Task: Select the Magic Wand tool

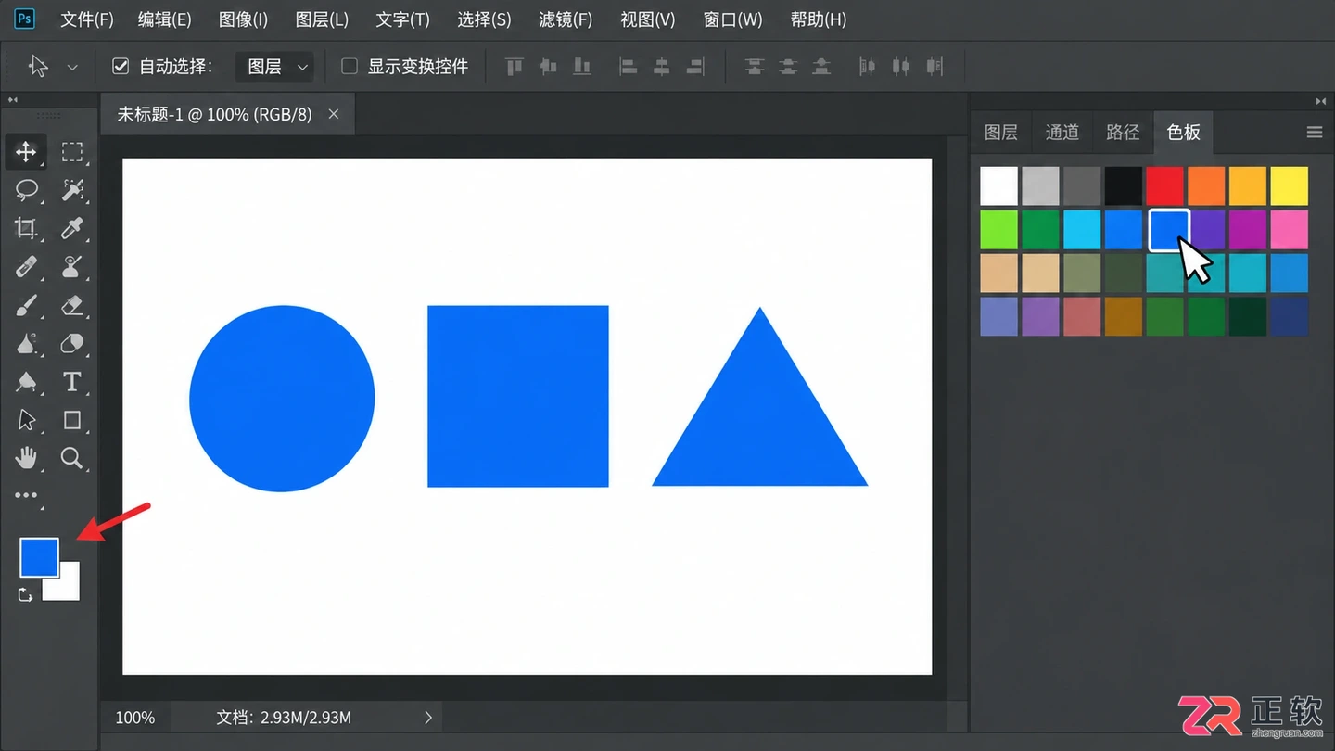Action: (72, 190)
